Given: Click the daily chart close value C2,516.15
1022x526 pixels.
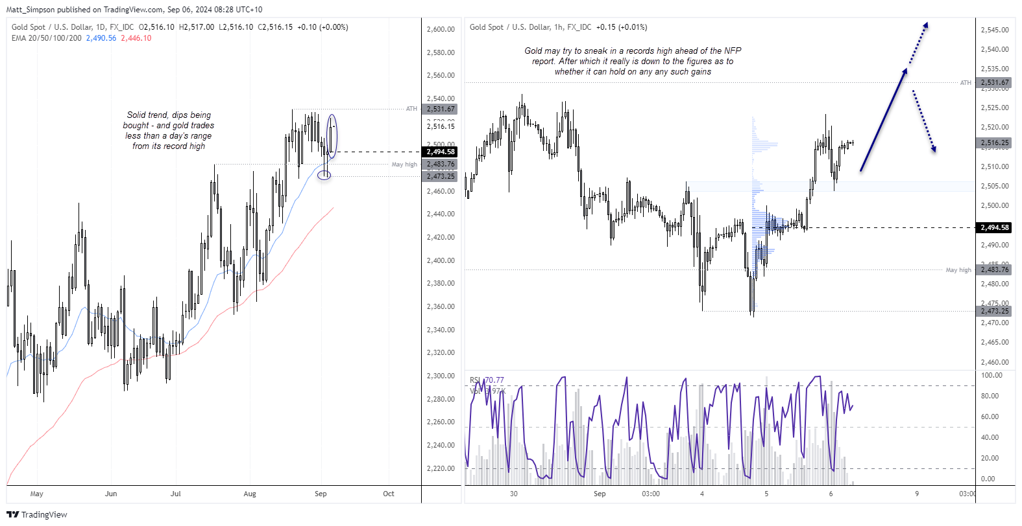Looking at the screenshot, I should (x=275, y=27).
